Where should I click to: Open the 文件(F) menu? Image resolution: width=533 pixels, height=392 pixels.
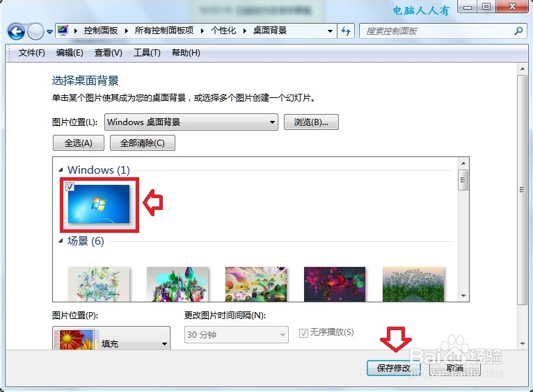point(31,53)
